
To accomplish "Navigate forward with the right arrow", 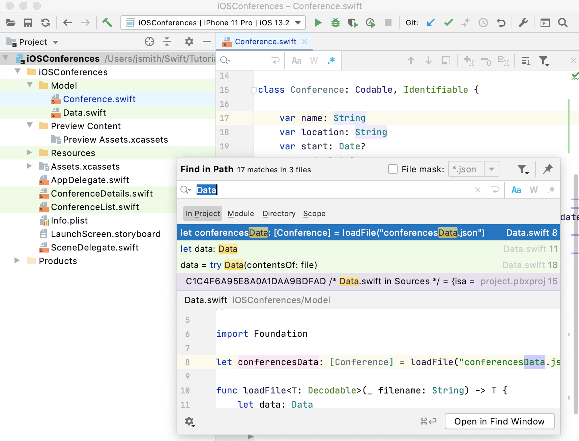I will click(x=86, y=23).
